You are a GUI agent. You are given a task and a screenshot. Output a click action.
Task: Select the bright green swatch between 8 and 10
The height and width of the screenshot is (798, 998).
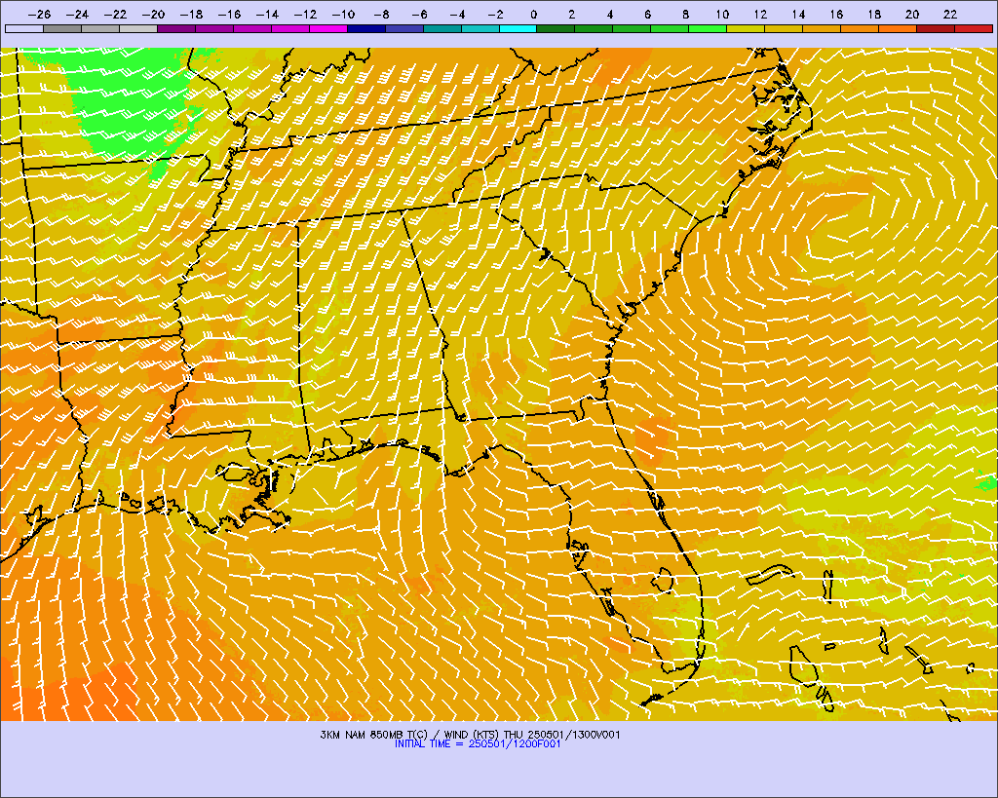(x=708, y=28)
